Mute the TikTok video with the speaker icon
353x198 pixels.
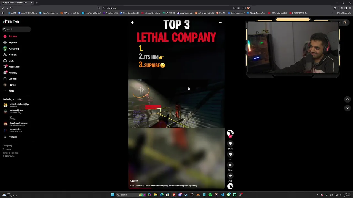(132, 23)
